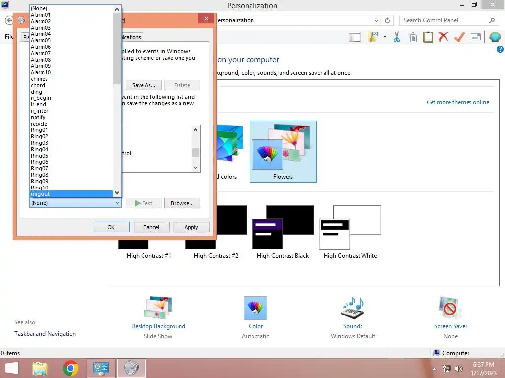Image resolution: width=505 pixels, height=378 pixels.
Task: Open Taskbar and Navigation link
Action: click(45, 334)
